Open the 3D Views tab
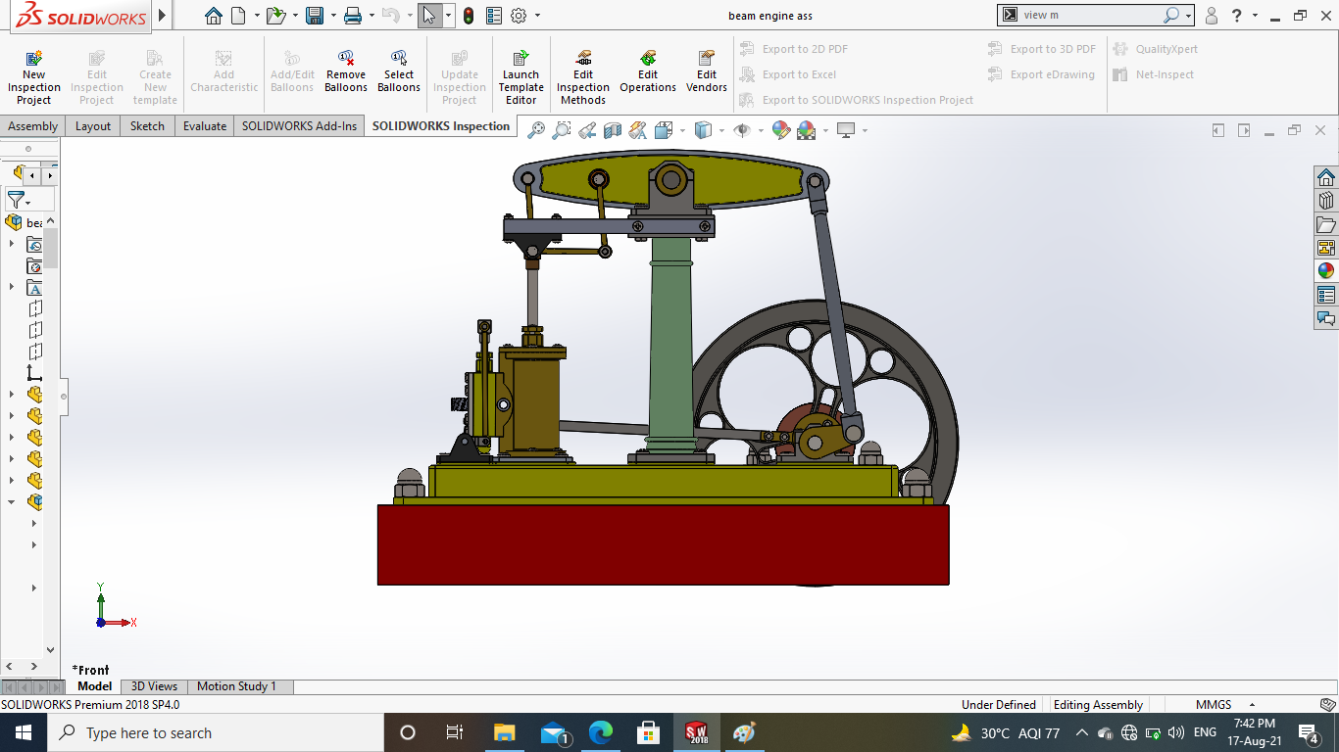This screenshot has height=752, width=1339. click(x=154, y=686)
